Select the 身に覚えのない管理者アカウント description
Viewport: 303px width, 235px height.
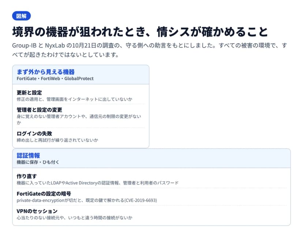click(x=79, y=119)
